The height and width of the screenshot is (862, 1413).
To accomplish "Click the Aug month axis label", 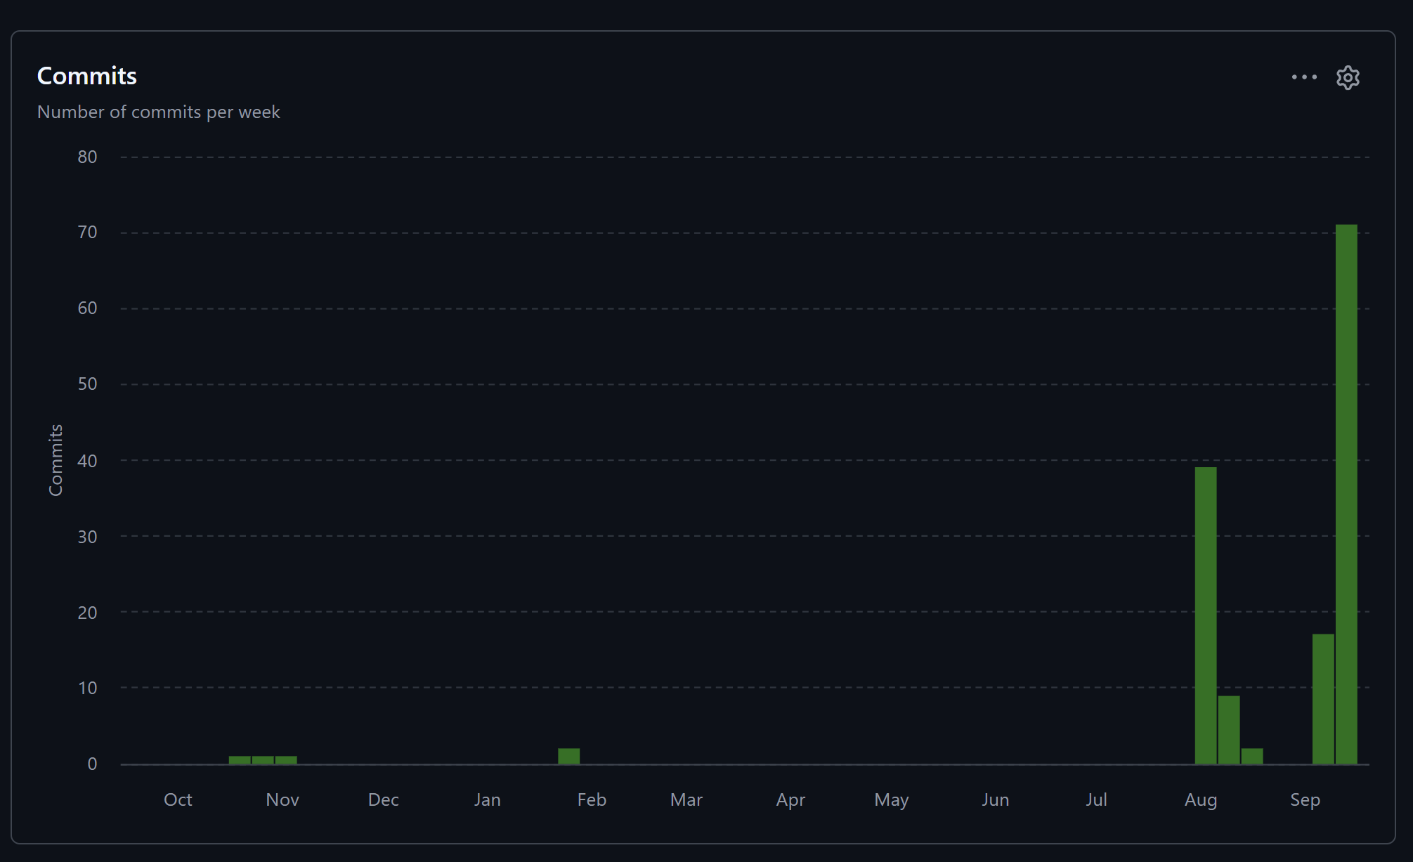I will [1201, 799].
